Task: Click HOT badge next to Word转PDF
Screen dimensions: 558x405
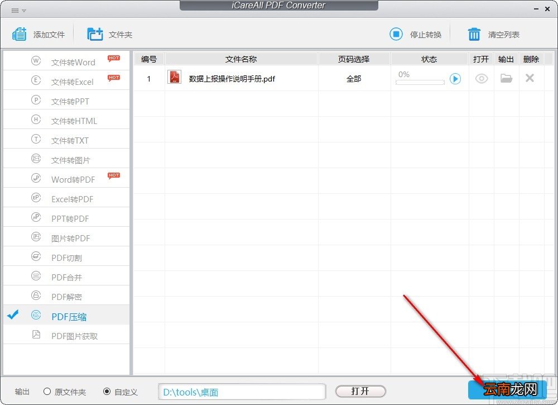Action: coord(114,175)
